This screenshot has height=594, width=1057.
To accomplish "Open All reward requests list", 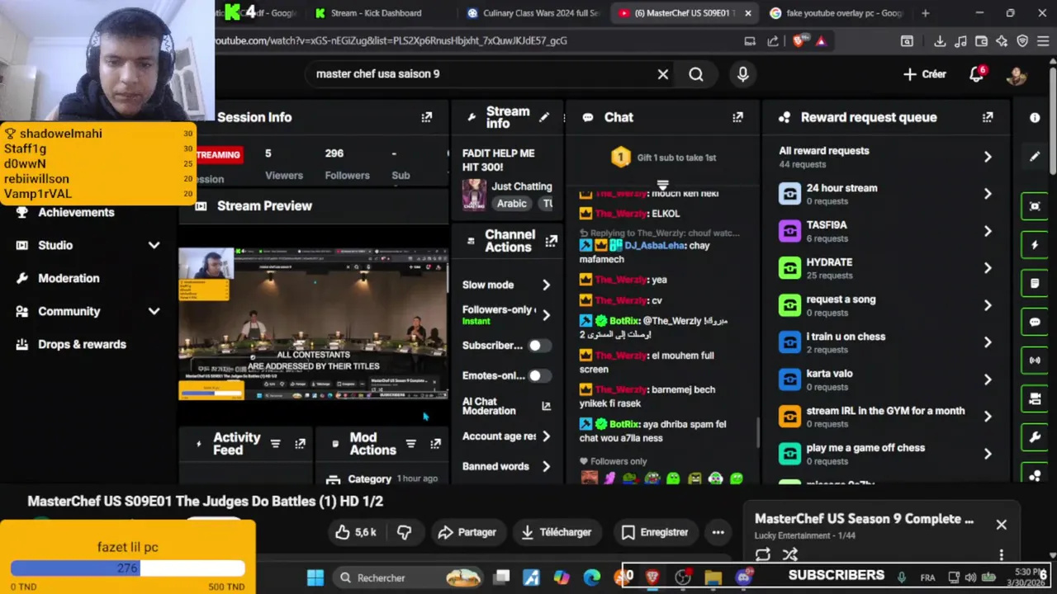I will pyautogui.click(x=886, y=157).
